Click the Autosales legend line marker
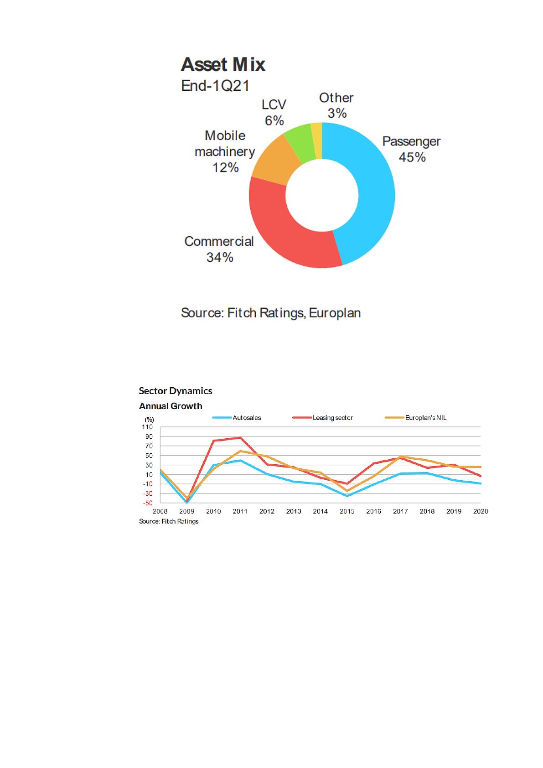 pos(222,417)
